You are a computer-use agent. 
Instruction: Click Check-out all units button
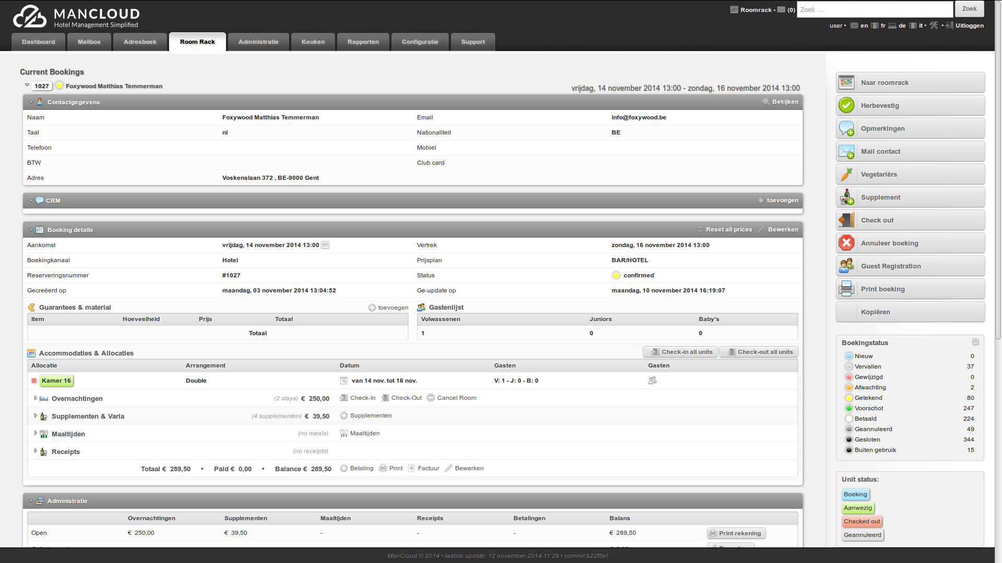pyautogui.click(x=759, y=352)
